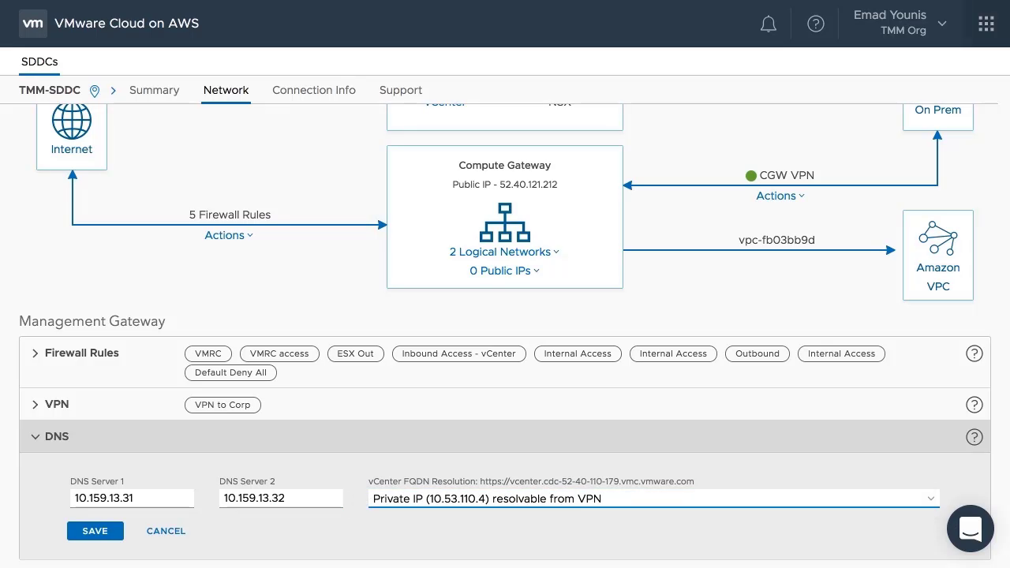This screenshot has width=1010, height=568.
Task: Open the help question mark in header
Action: point(816,24)
